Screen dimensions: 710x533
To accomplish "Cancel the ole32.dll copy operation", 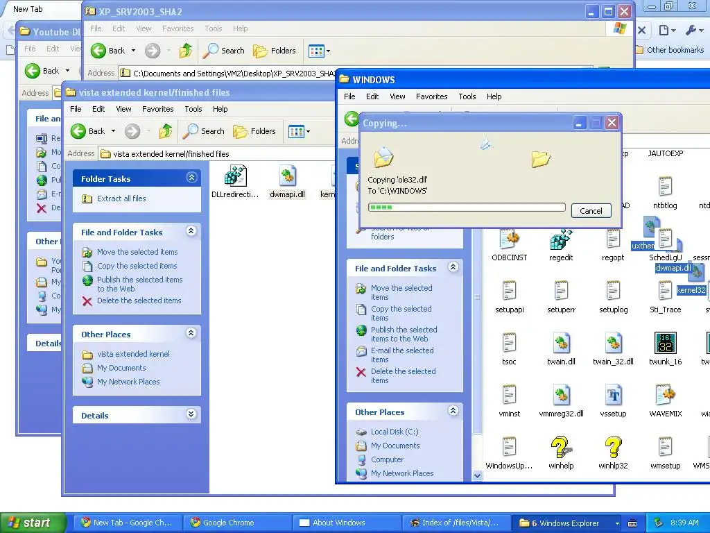I will coord(591,211).
